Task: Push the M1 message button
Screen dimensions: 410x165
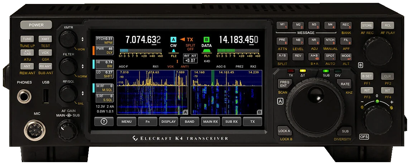Action: tap(283, 25)
